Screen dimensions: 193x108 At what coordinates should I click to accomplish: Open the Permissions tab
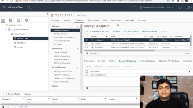point(93,20)
